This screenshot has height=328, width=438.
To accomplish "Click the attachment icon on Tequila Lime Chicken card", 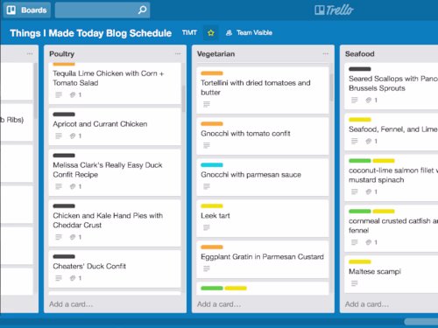I will click(x=73, y=94).
